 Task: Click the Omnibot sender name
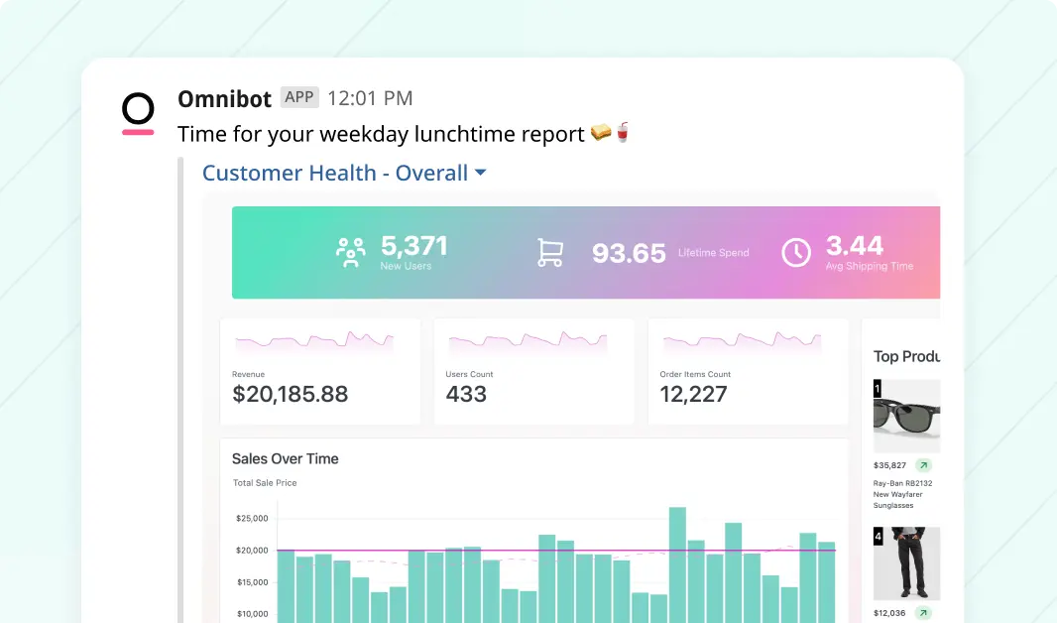point(223,98)
